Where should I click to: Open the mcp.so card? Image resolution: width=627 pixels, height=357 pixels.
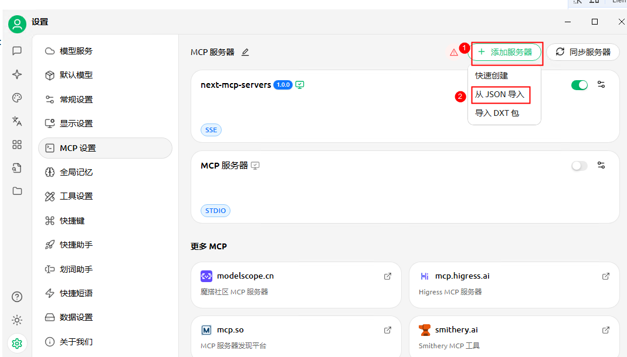296,337
